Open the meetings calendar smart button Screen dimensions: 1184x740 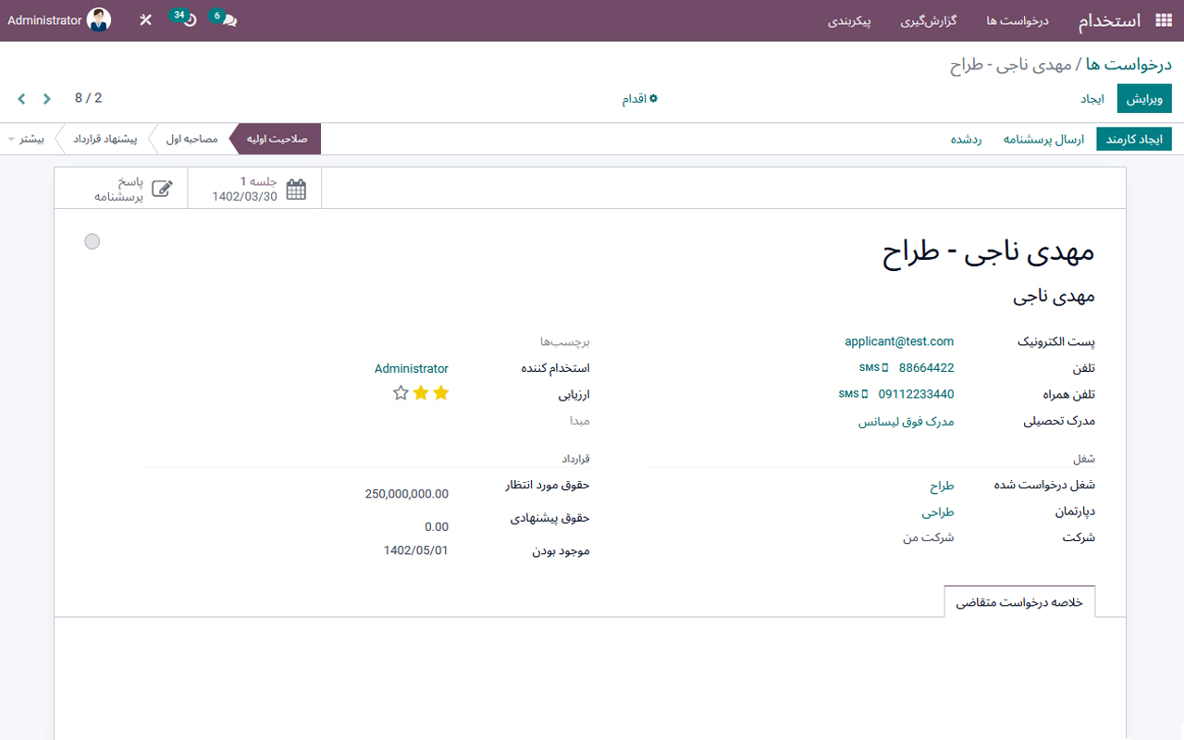(253, 188)
